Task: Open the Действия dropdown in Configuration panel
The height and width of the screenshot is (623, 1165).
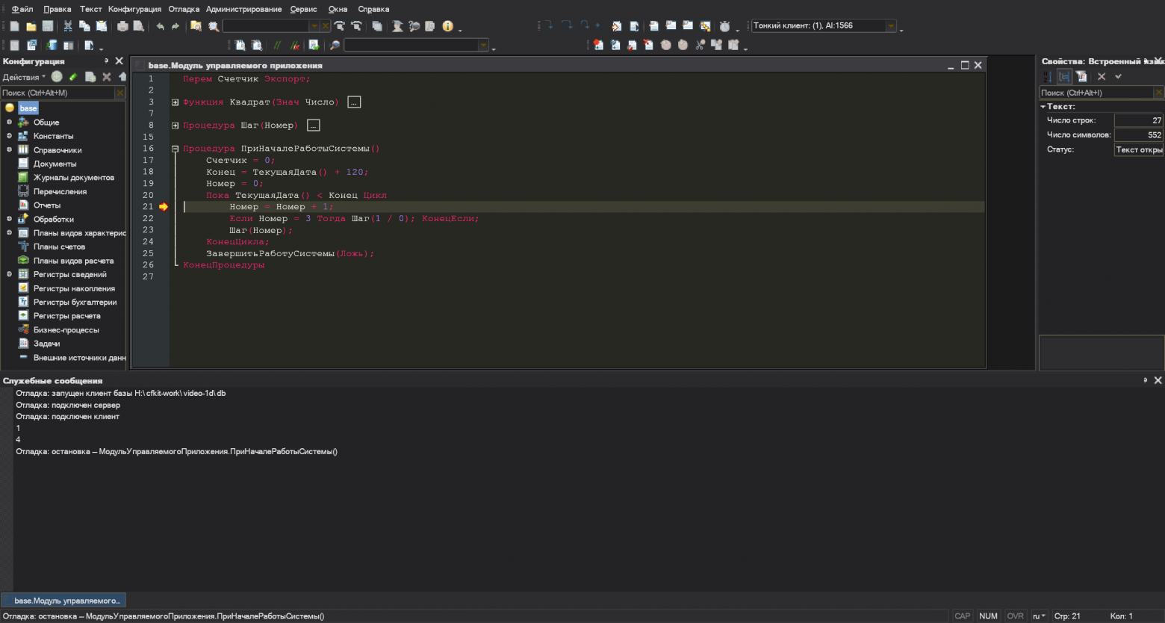Action: point(24,77)
